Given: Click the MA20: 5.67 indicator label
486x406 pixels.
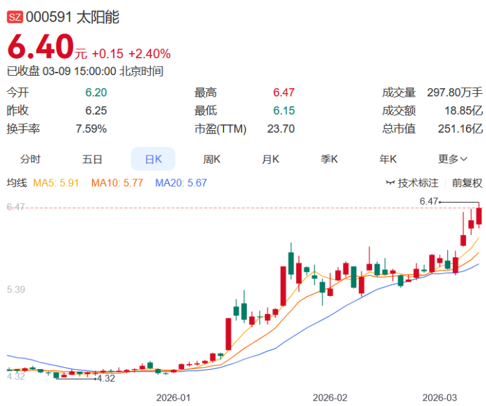Looking at the screenshot, I should tap(181, 183).
